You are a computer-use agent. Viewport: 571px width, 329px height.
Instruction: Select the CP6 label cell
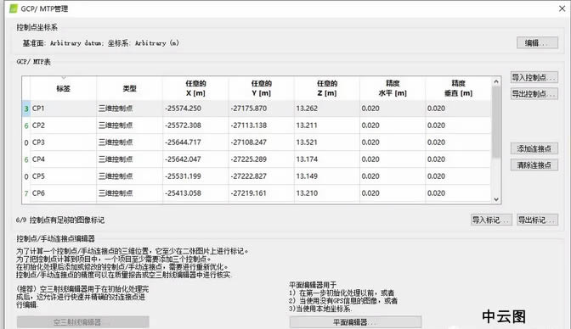point(63,193)
